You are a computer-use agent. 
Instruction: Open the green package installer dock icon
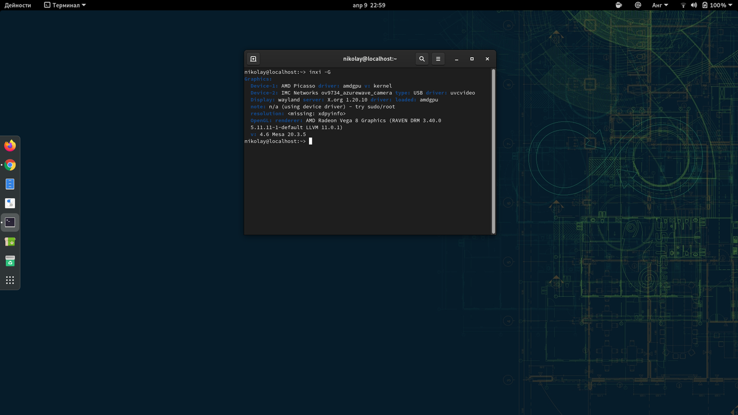[10, 242]
